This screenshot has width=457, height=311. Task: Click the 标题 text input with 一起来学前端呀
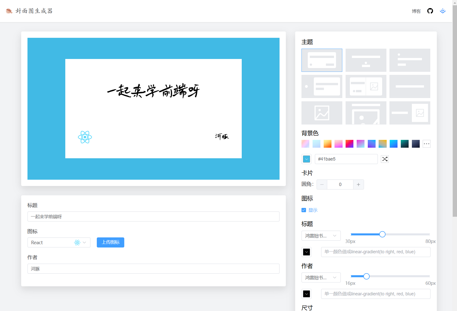pyautogui.click(x=153, y=216)
